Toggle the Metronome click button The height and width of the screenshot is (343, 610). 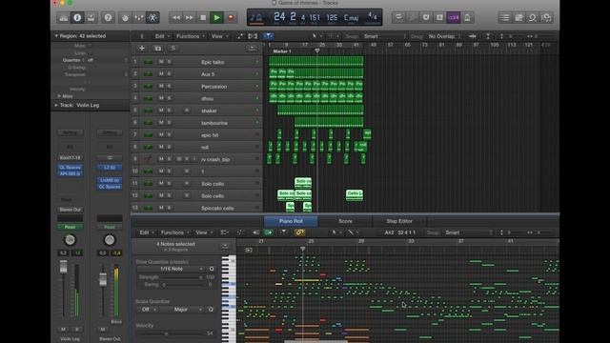[467, 17]
